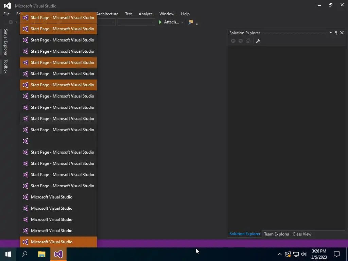Open the Windows Start menu
This screenshot has height=261, width=348.
click(8, 254)
